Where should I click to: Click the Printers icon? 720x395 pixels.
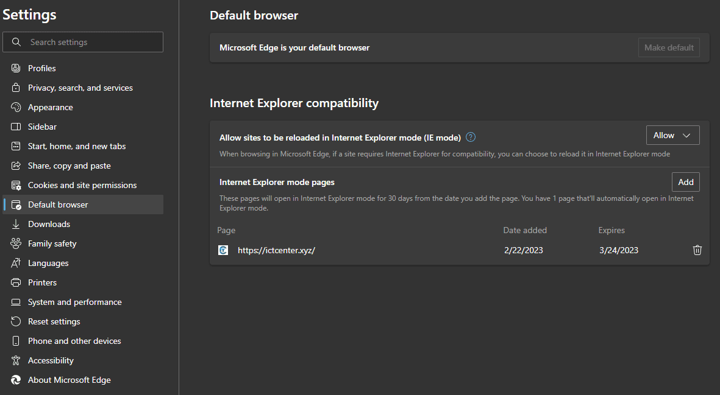pos(15,282)
